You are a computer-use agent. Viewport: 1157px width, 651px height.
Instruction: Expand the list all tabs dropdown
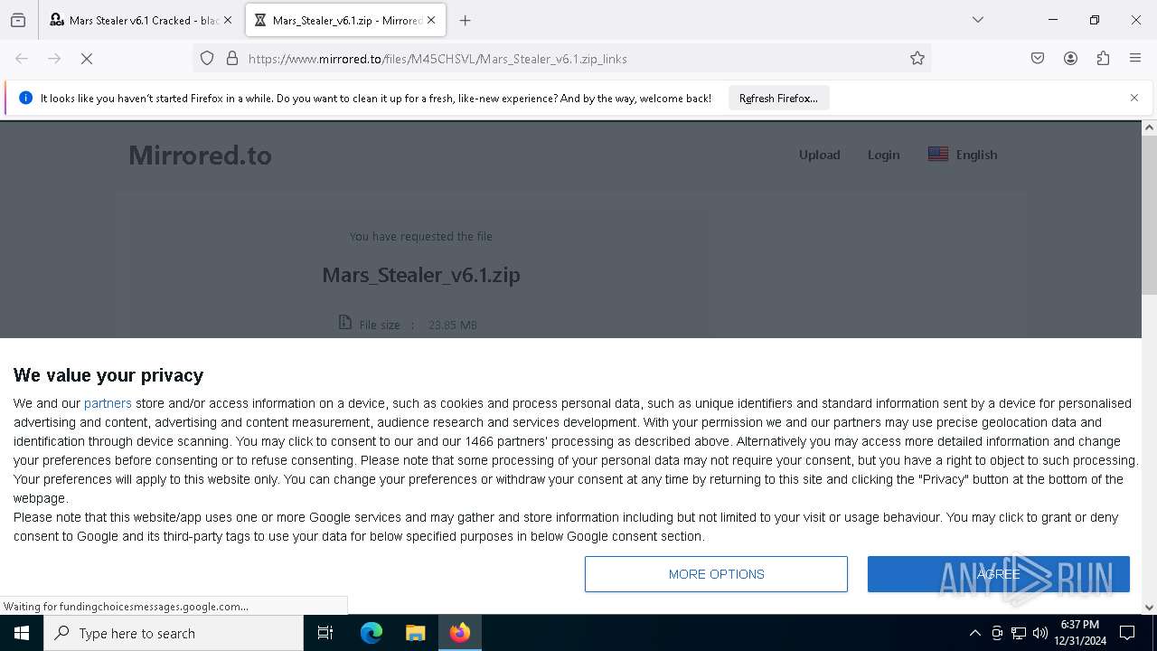pos(977,20)
